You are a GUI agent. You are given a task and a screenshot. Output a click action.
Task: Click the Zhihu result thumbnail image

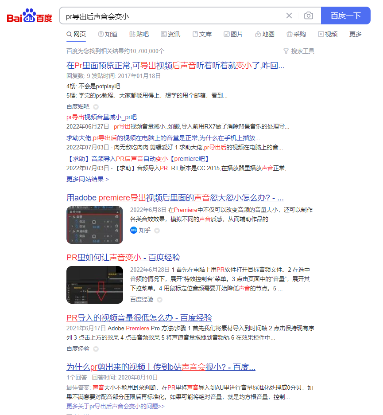[95, 225]
